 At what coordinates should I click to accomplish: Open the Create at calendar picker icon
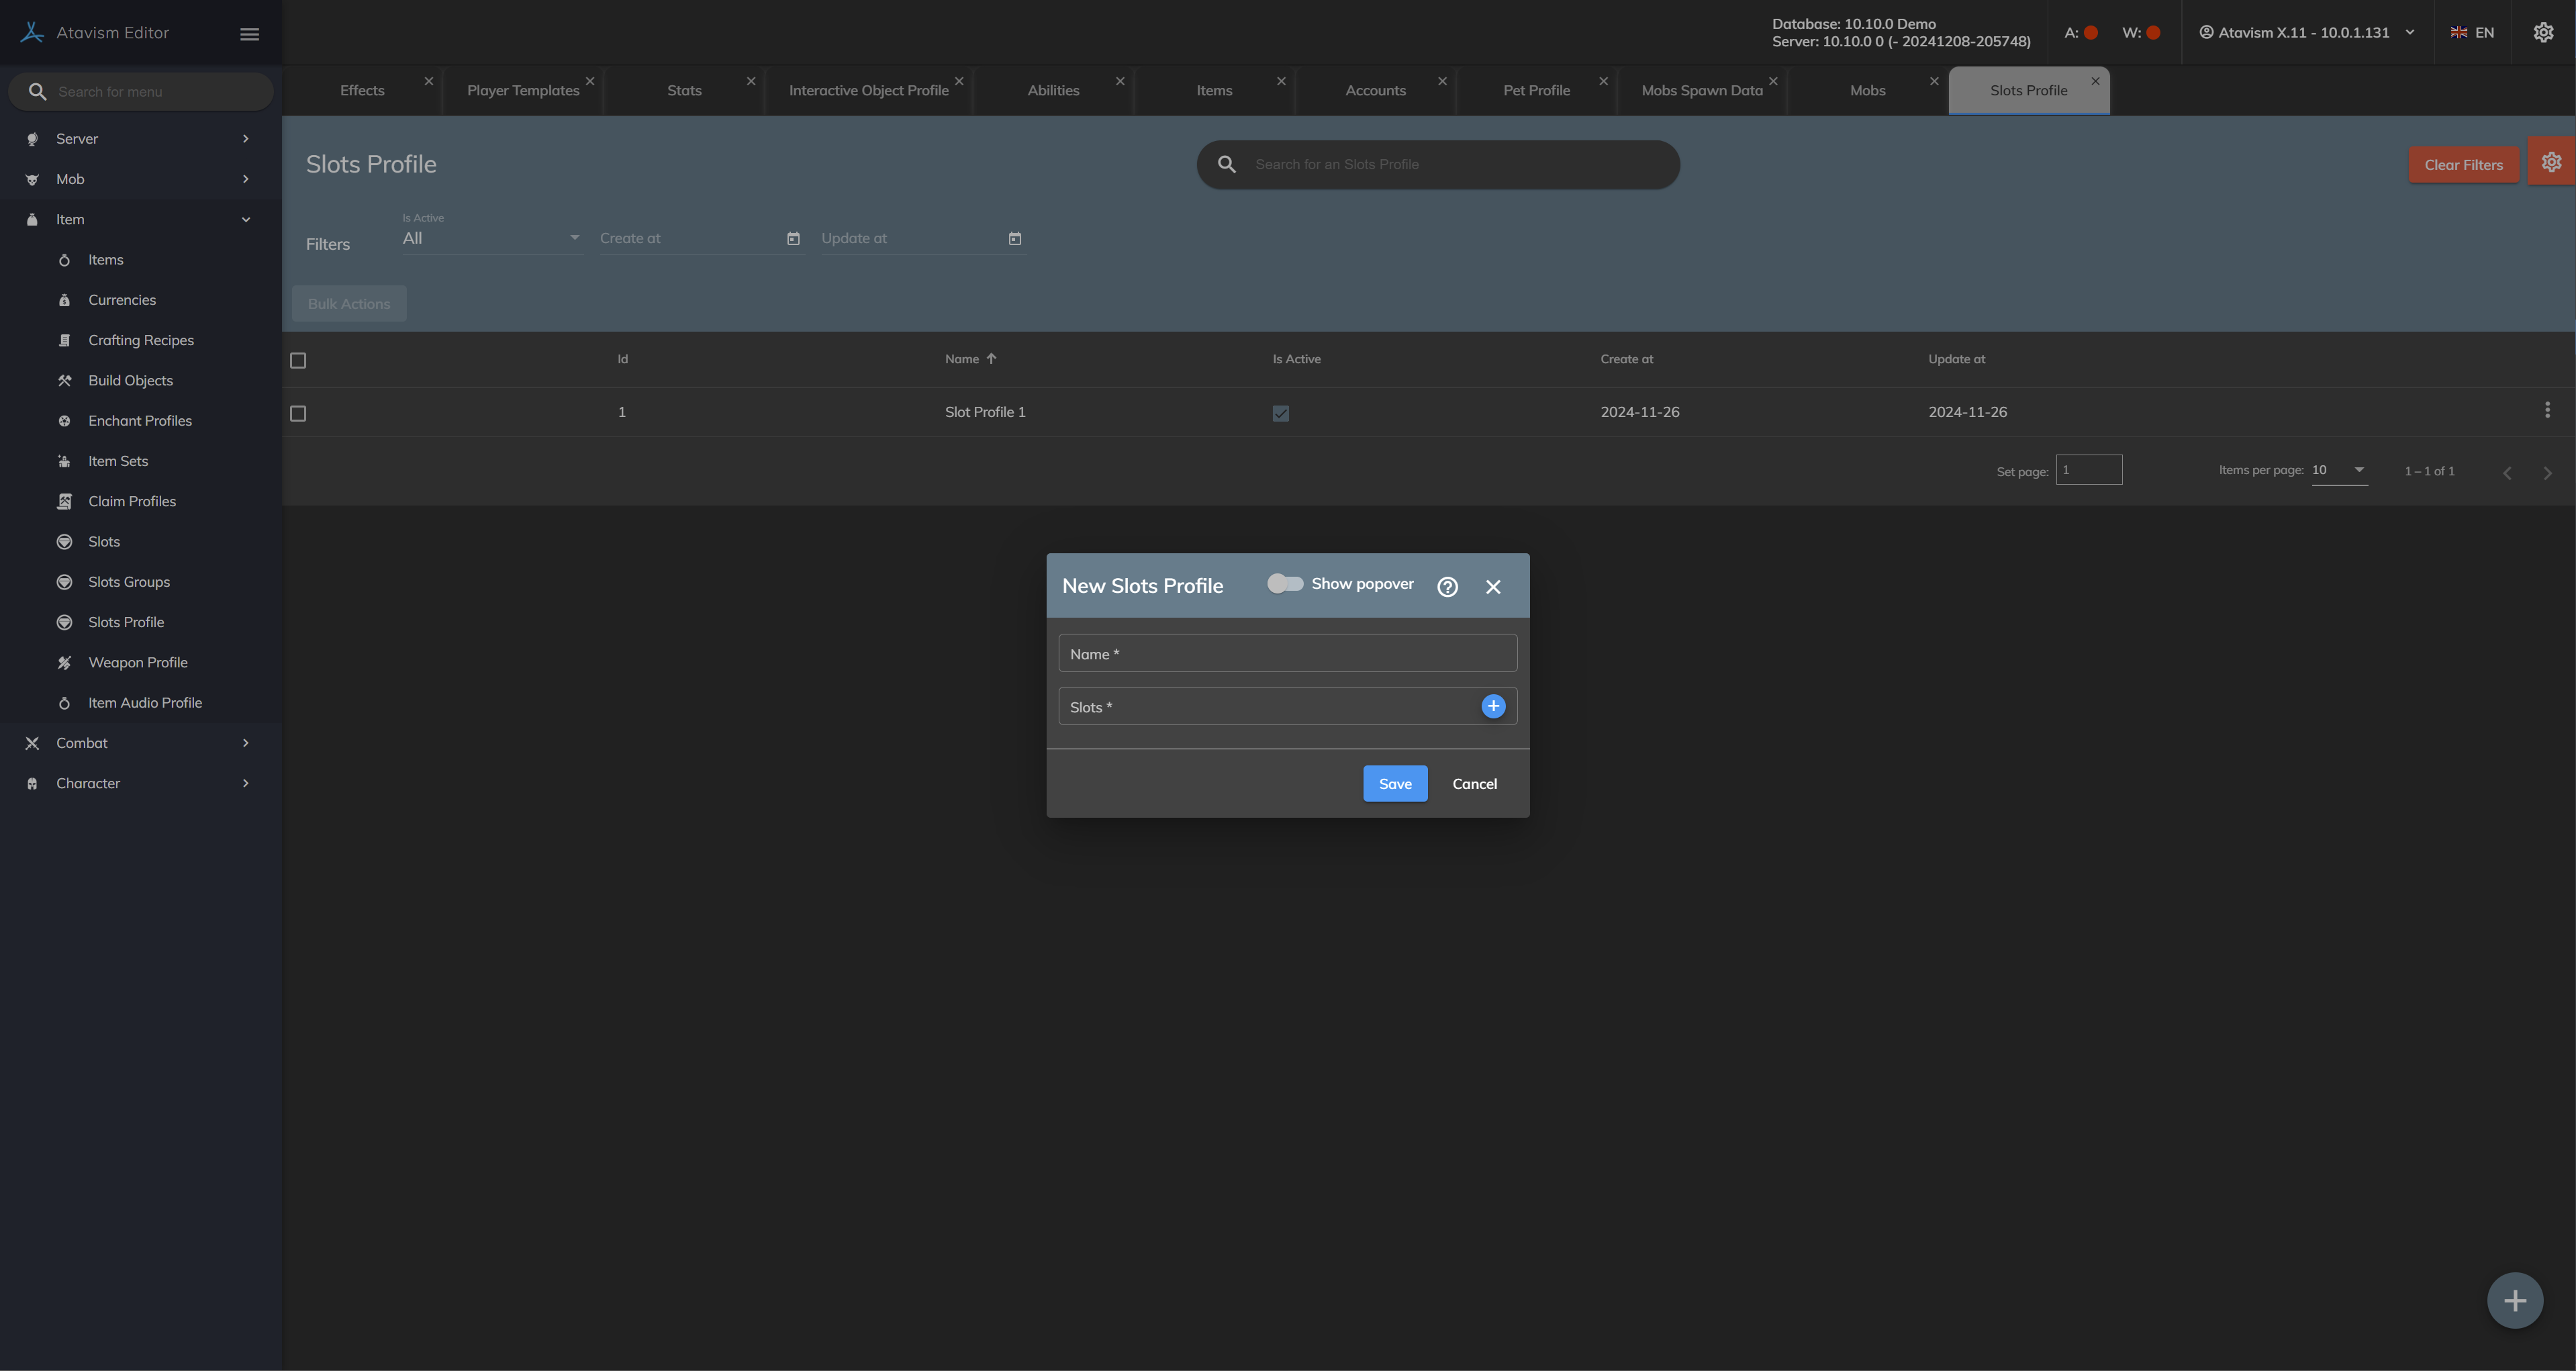point(793,238)
